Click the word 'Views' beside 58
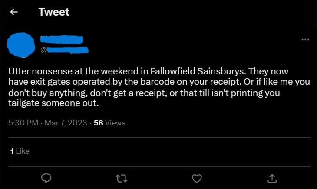The width and height of the screenshot is (317, 189). [x=115, y=123]
